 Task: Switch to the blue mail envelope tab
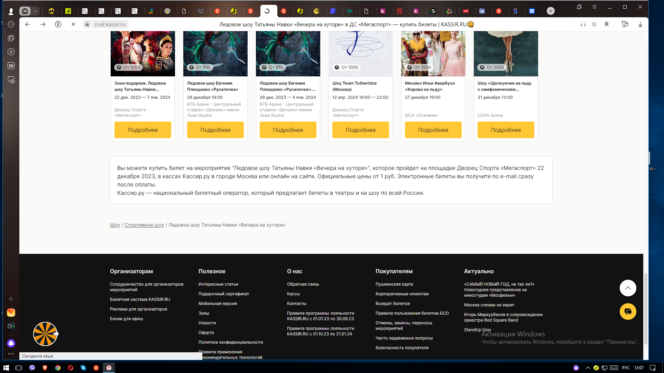532,11
